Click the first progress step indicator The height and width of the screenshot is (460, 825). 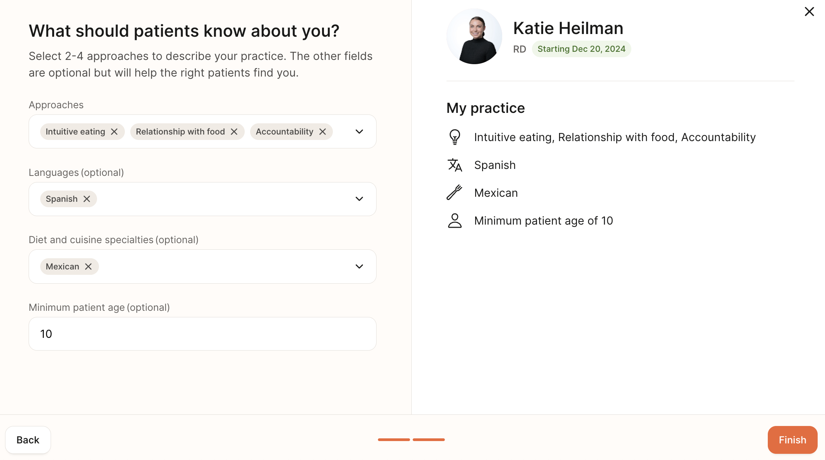click(394, 440)
